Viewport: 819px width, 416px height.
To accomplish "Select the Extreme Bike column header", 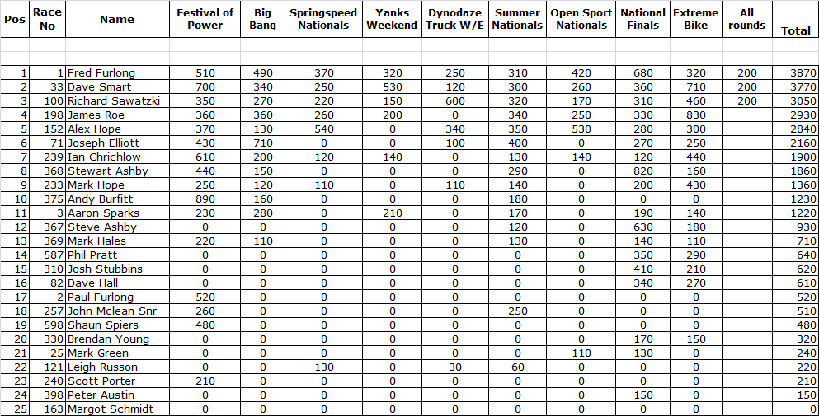I will coord(695,19).
